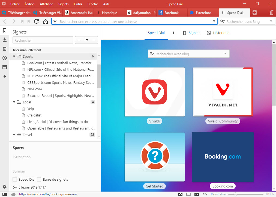Expand Speed Dial search history dropdown
276x197 pixels.
225,54
